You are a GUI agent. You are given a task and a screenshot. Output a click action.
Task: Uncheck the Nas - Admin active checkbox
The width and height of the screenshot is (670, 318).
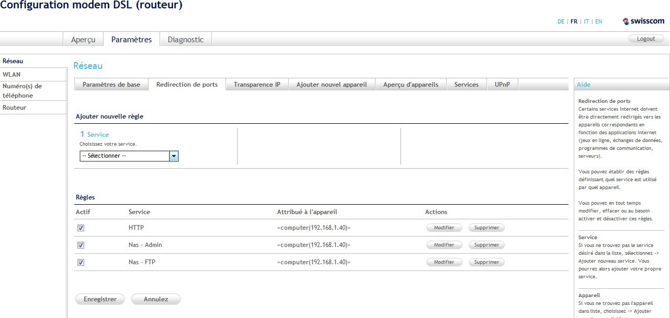[x=81, y=244]
